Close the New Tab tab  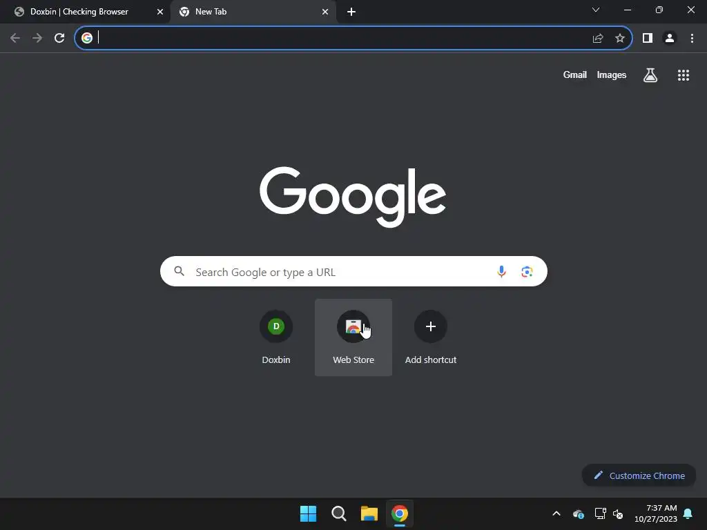click(x=325, y=12)
